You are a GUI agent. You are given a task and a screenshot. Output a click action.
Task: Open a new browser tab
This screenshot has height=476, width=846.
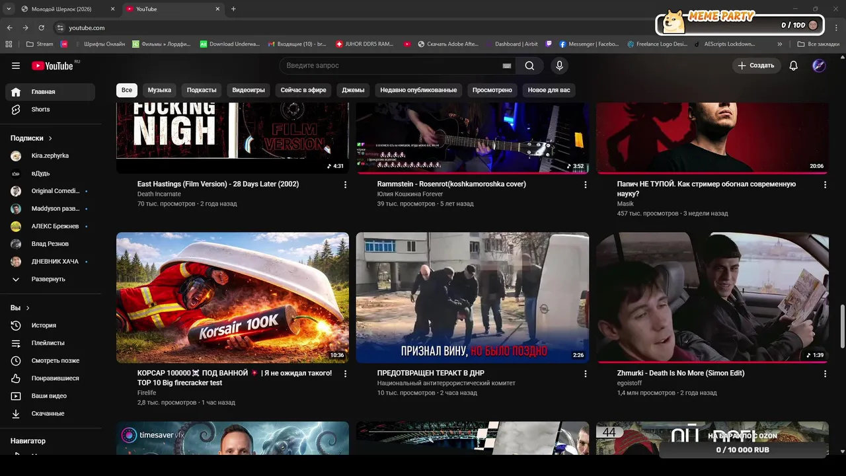point(233,9)
